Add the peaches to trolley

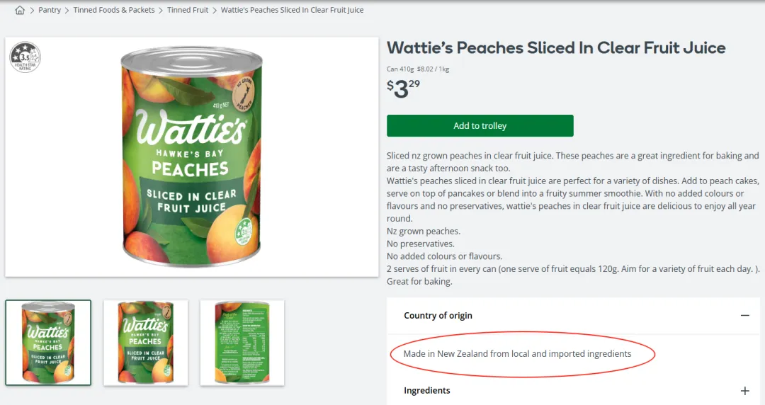point(480,126)
